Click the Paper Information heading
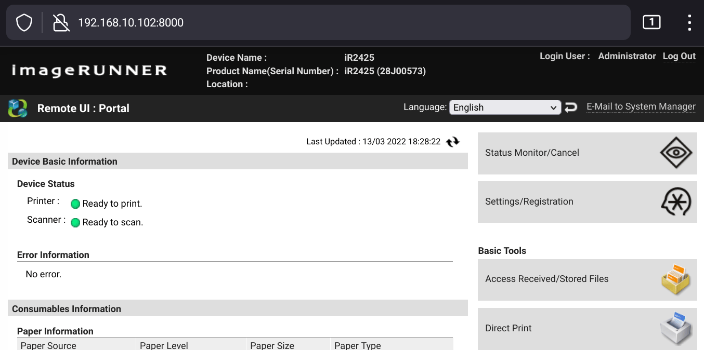Image resolution: width=704 pixels, height=350 pixels. coord(55,331)
